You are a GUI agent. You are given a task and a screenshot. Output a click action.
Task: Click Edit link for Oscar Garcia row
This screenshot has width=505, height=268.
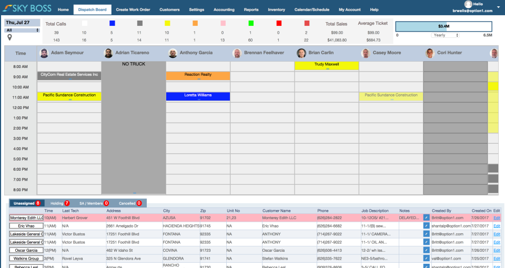pos(497,251)
